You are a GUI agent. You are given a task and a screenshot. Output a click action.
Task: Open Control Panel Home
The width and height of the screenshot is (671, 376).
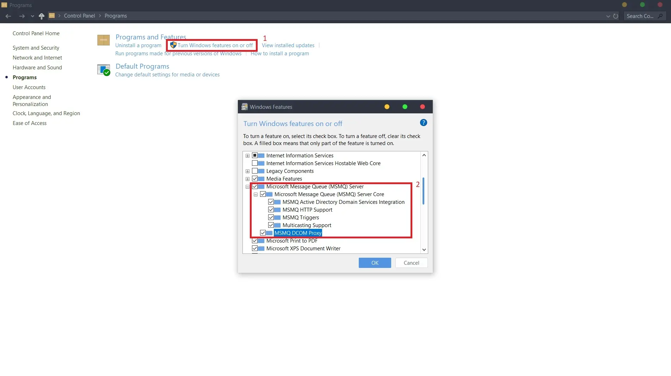point(36,33)
